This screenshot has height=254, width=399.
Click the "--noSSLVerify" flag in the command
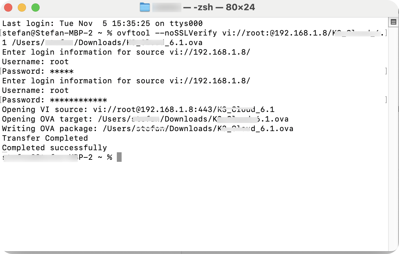pos(186,33)
